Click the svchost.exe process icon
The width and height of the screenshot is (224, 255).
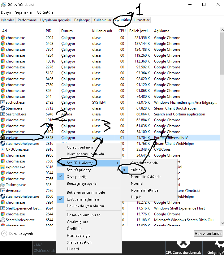point(2,102)
